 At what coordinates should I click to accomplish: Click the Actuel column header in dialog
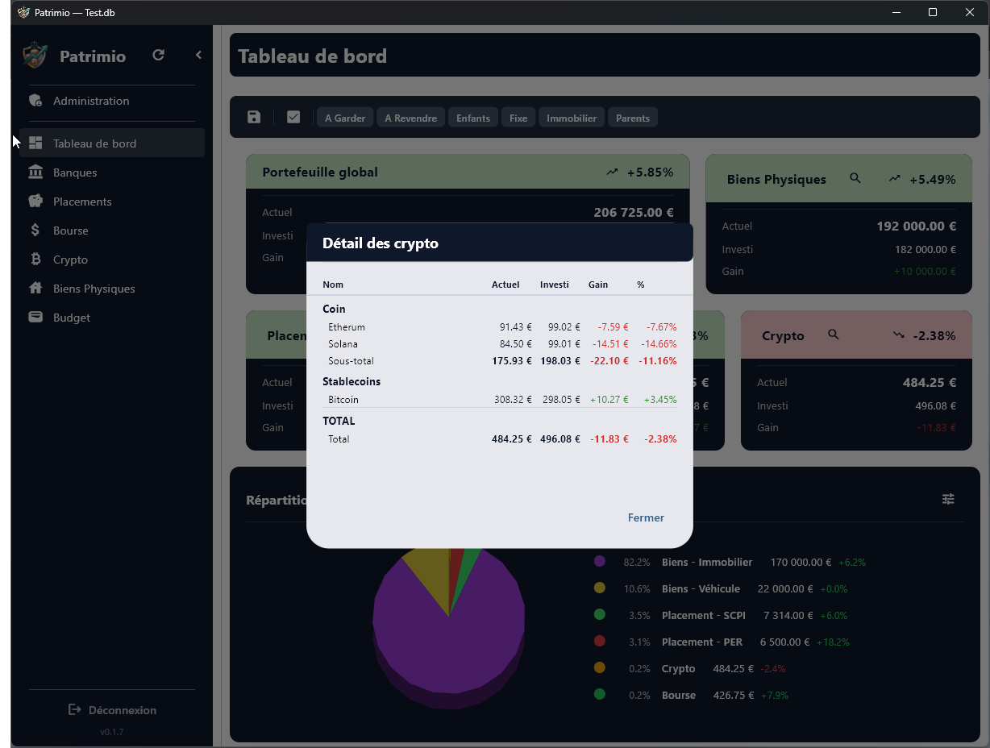[505, 285]
